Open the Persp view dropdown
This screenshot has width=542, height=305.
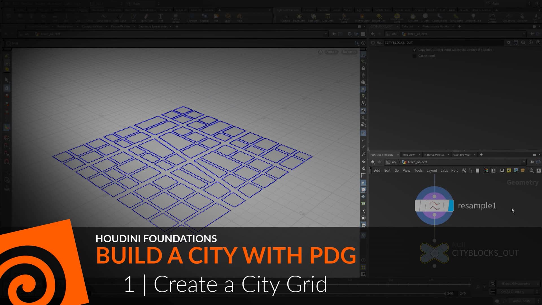[331, 52]
